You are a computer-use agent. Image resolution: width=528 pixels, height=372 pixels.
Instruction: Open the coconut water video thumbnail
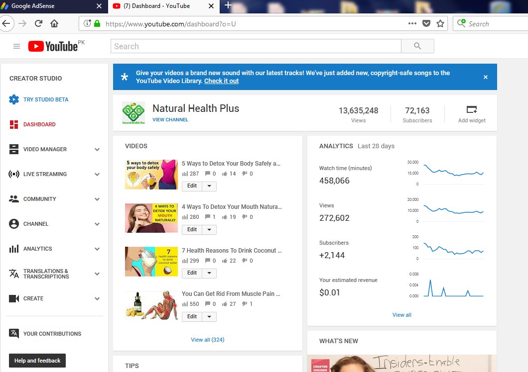tap(151, 262)
